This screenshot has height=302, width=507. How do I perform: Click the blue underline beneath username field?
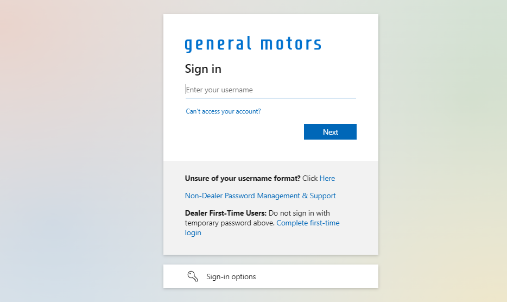click(x=270, y=98)
